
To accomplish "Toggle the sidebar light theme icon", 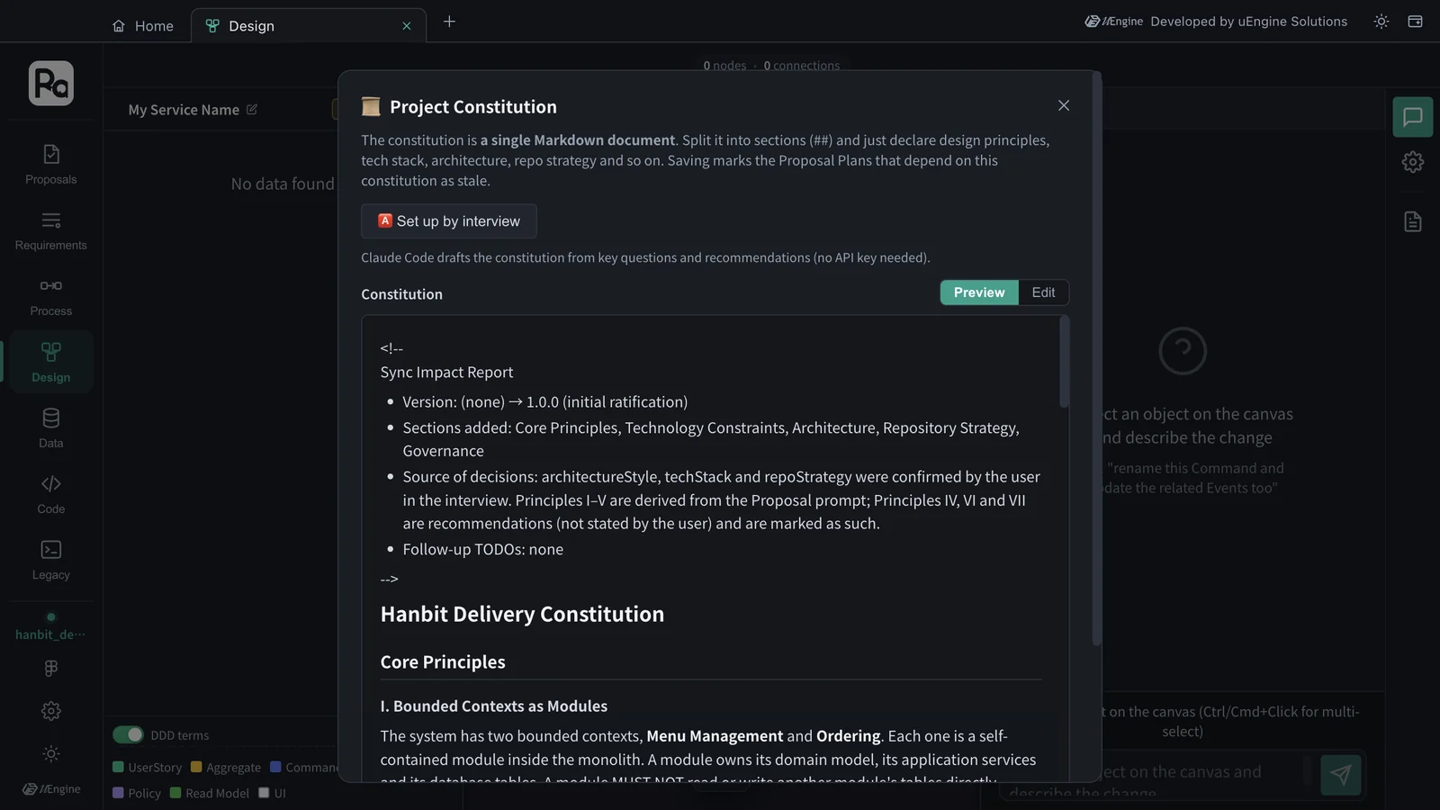I will click(51, 753).
